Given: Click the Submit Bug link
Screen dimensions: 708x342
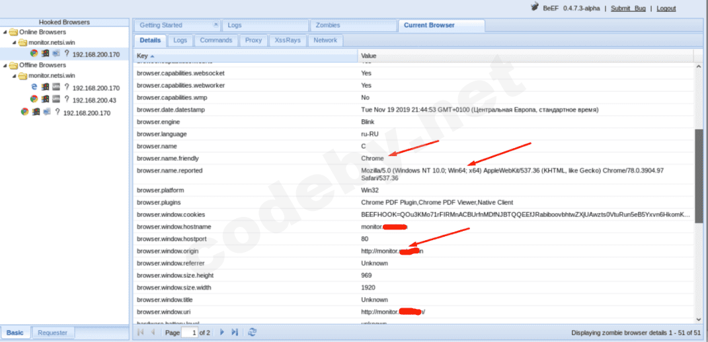Looking at the screenshot, I should click(x=628, y=8).
